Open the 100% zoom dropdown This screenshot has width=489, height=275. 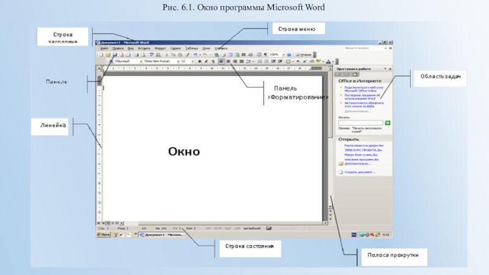tap(284, 54)
